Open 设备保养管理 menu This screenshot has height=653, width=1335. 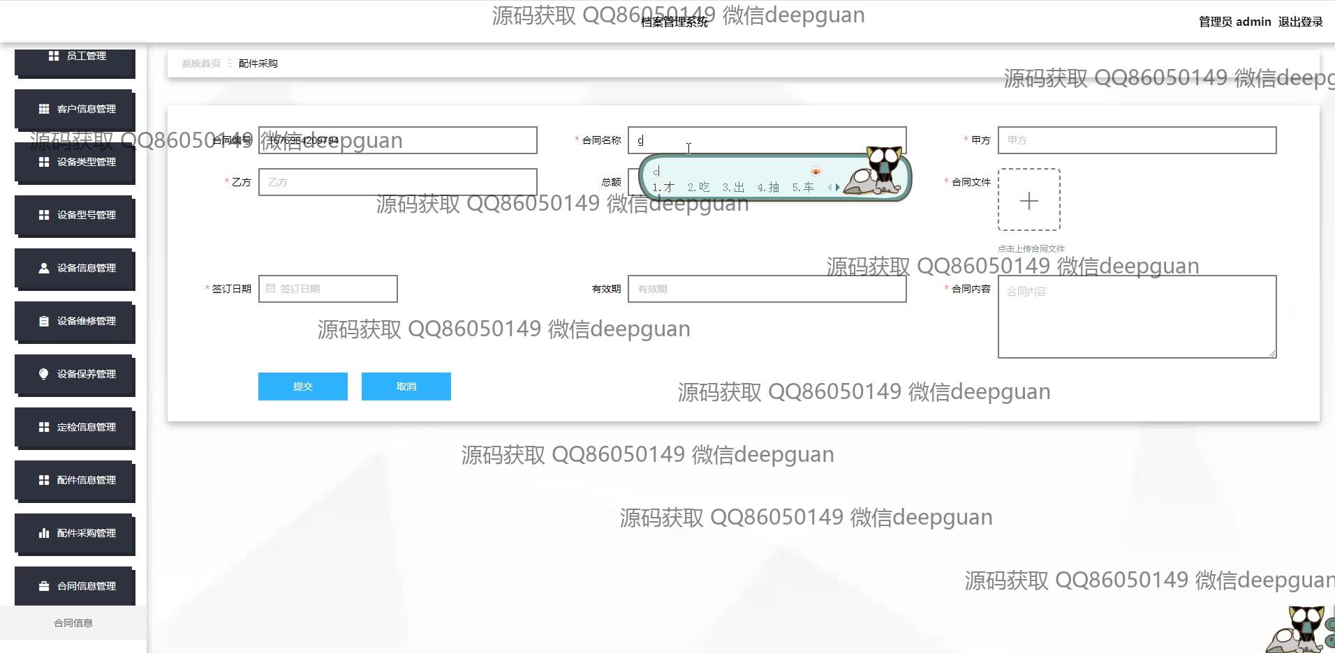[75, 375]
